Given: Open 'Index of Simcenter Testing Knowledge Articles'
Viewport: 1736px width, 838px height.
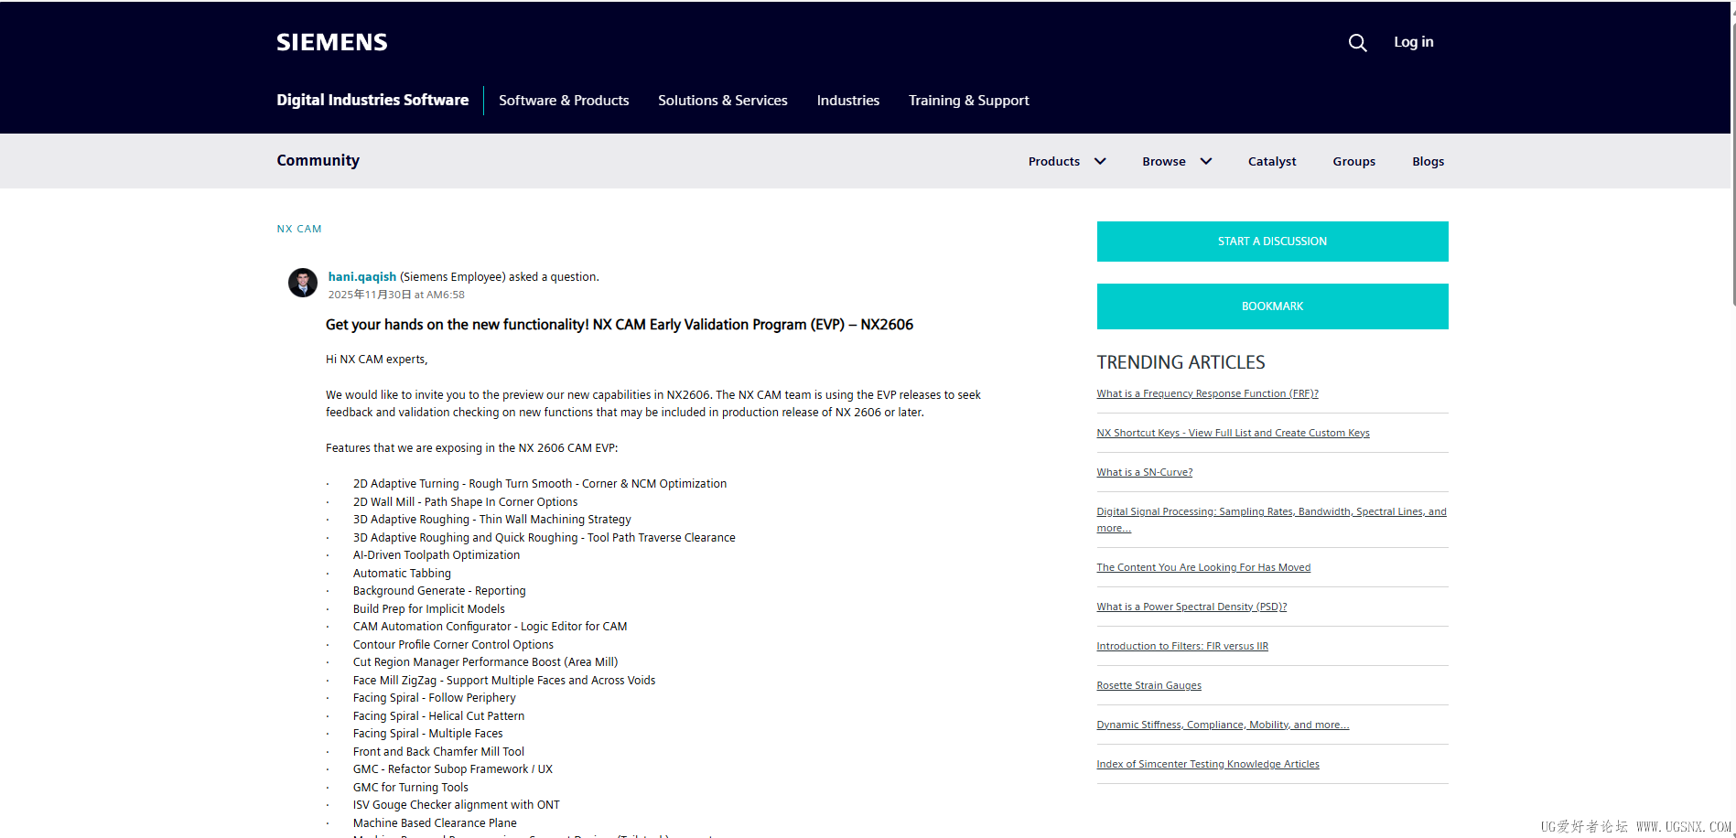Looking at the screenshot, I should 1209,764.
